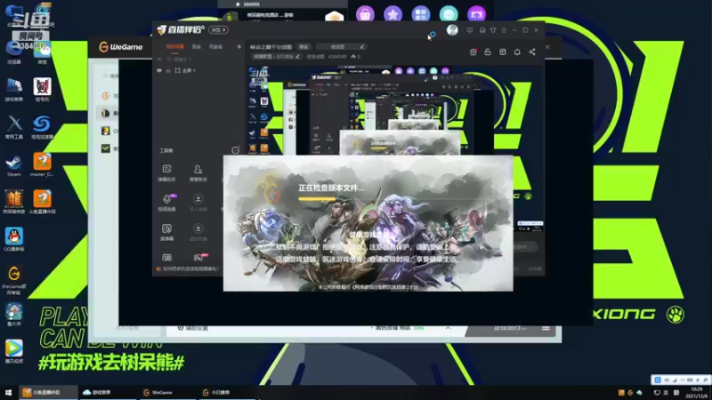
Task: Open the master_D desktop icon
Action: click(x=42, y=165)
